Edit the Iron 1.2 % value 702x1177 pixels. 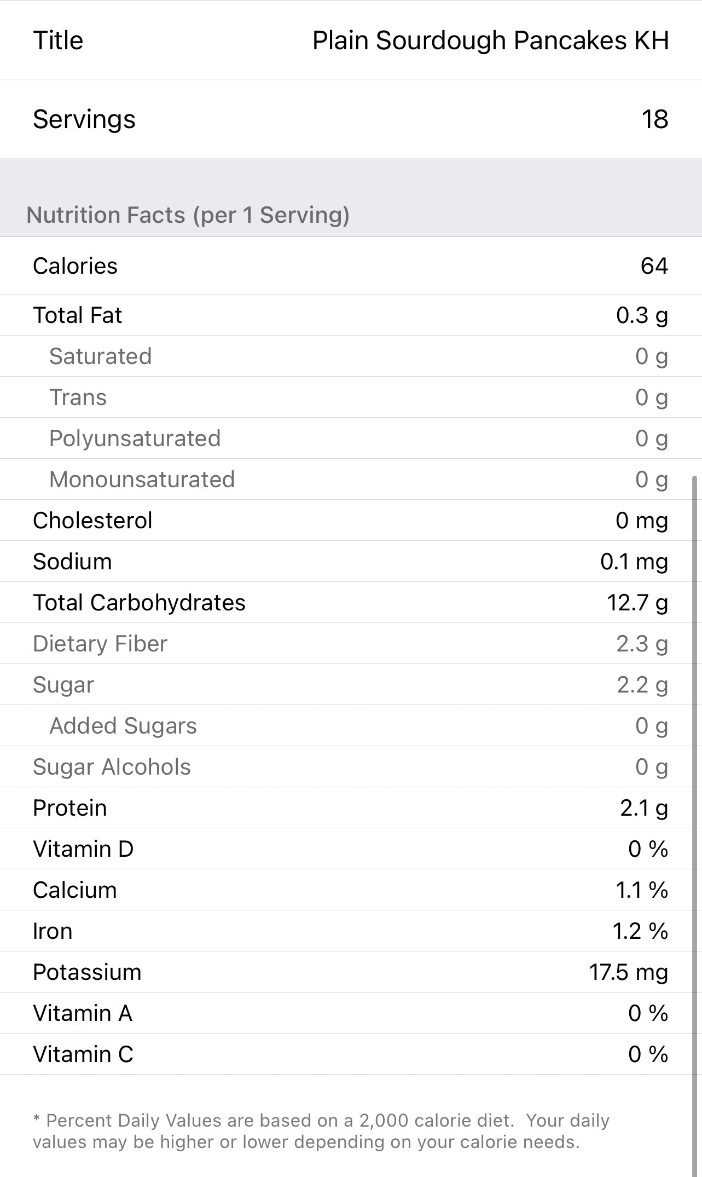tap(640, 931)
